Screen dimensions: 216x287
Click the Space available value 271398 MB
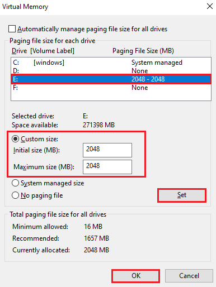click(98, 125)
